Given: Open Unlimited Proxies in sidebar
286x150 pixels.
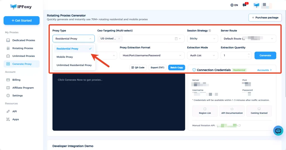Looking at the screenshot, I should tap(22, 56).
